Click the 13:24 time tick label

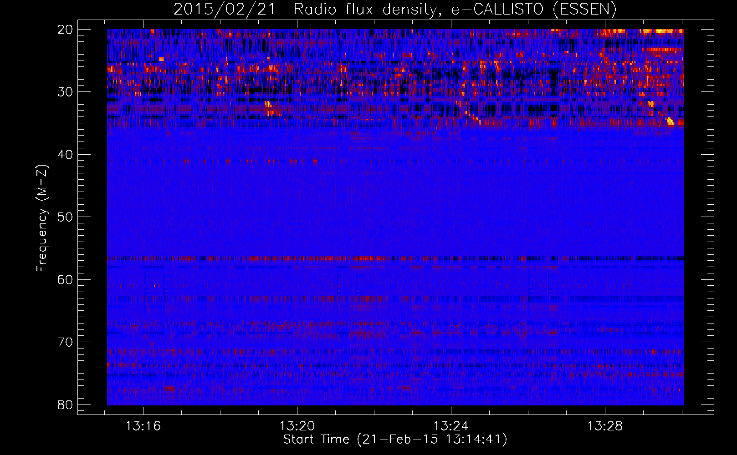(x=451, y=426)
